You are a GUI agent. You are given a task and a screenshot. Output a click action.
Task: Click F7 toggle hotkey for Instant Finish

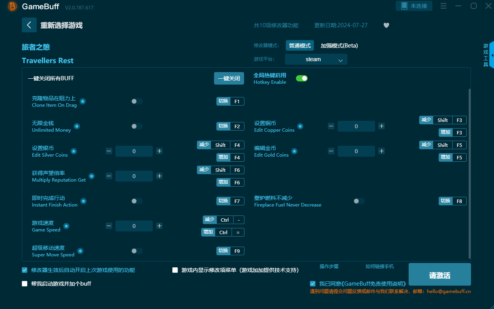(x=230, y=201)
